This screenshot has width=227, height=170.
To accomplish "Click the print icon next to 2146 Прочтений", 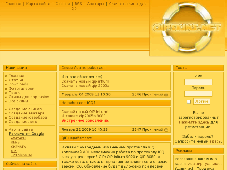I will coord(166,95).
